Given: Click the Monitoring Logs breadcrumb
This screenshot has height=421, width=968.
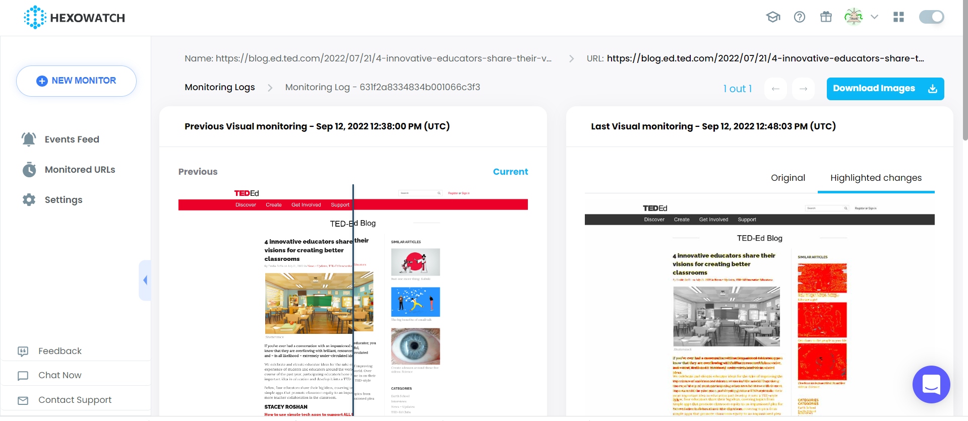Looking at the screenshot, I should 220,87.
